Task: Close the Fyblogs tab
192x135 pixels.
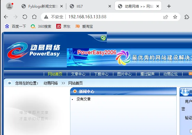Action: click(62, 6)
